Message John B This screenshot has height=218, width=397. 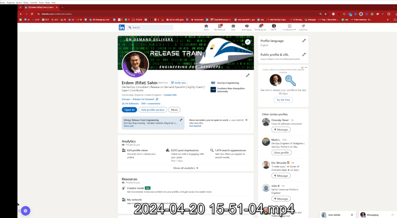click(x=281, y=199)
